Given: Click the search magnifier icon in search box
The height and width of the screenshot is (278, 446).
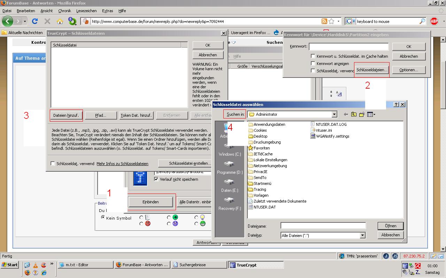Looking at the screenshot, I should [422, 21].
